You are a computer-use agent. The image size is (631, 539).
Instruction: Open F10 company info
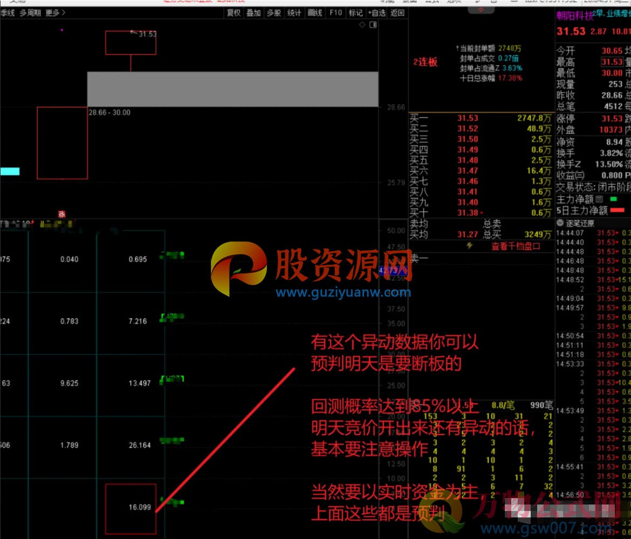[x=335, y=13]
